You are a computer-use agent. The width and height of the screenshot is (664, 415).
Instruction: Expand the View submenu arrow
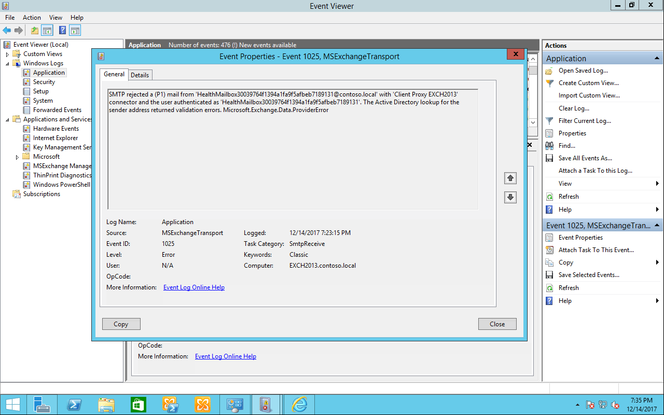pos(657,184)
